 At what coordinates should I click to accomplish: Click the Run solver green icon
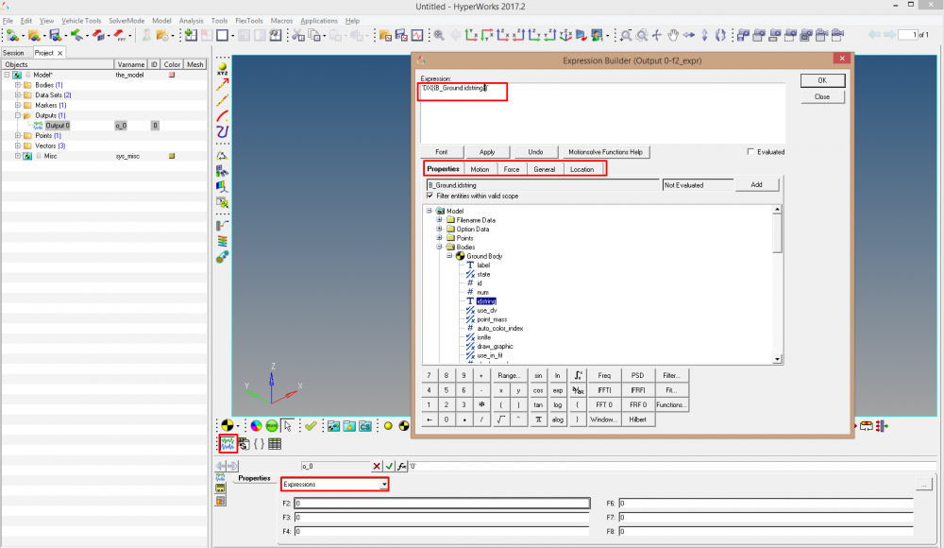coord(272,426)
